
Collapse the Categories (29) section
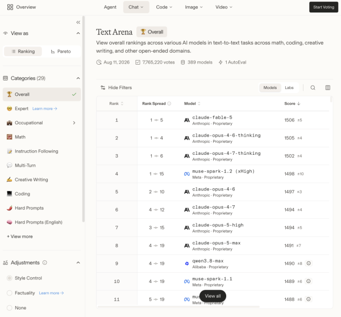pos(78,78)
